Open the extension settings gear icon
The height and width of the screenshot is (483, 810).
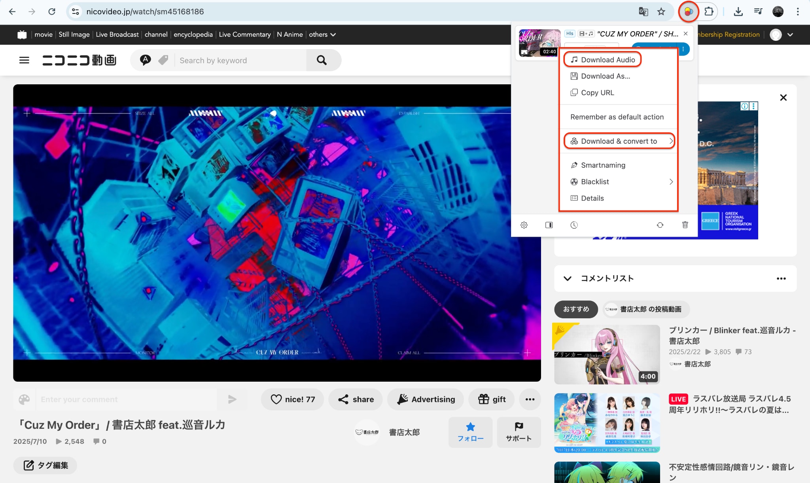[x=524, y=225]
